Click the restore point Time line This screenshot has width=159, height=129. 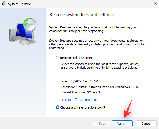pos(79,81)
